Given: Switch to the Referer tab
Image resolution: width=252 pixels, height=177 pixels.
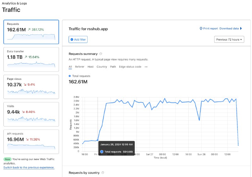Looking at the screenshot, I should tap(79, 67).
